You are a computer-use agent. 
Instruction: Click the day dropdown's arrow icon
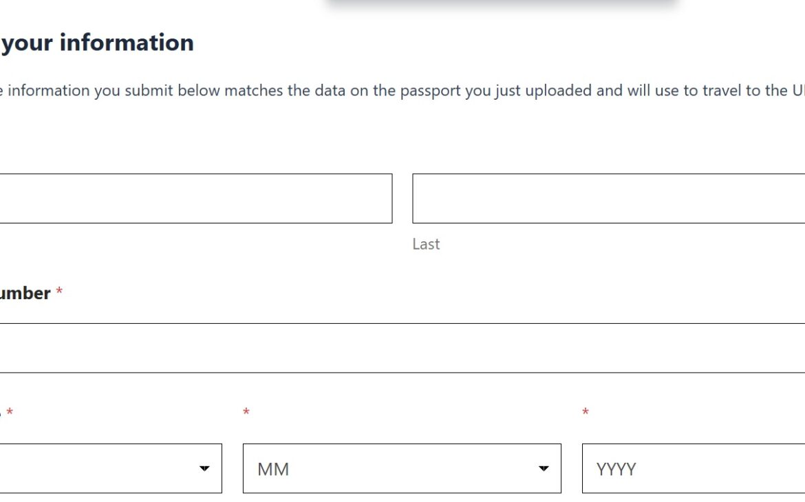[204, 469]
